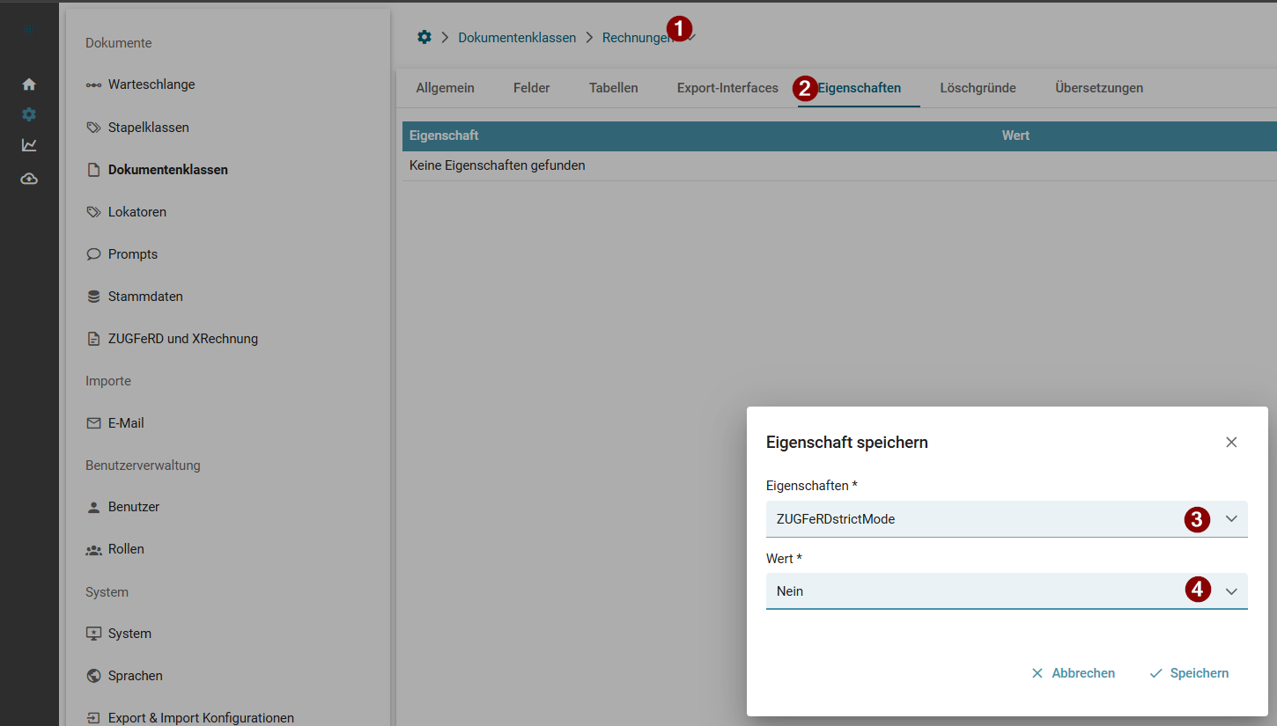
Task: Click the Abbrechen button
Action: (x=1073, y=673)
